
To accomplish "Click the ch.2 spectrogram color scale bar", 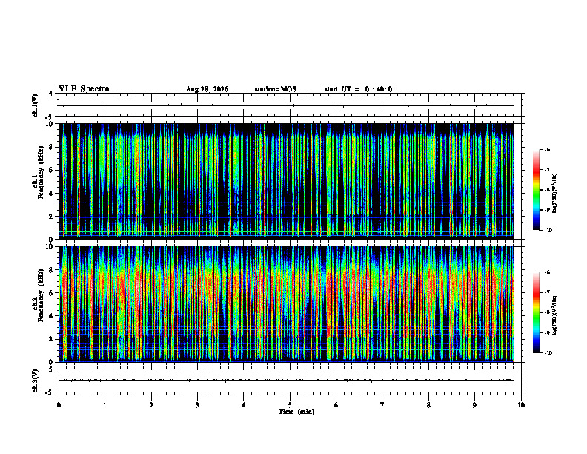I will pos(536,312).
